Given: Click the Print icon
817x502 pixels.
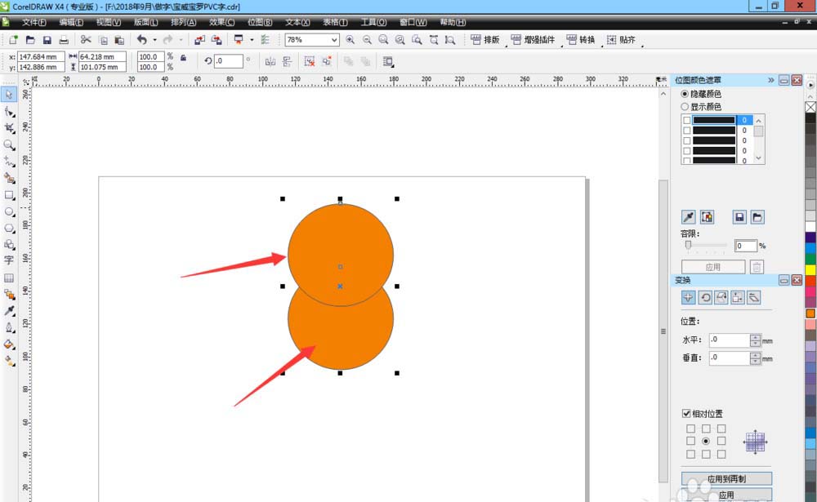Looking at the screenshot, I should [x=64, y=39].
